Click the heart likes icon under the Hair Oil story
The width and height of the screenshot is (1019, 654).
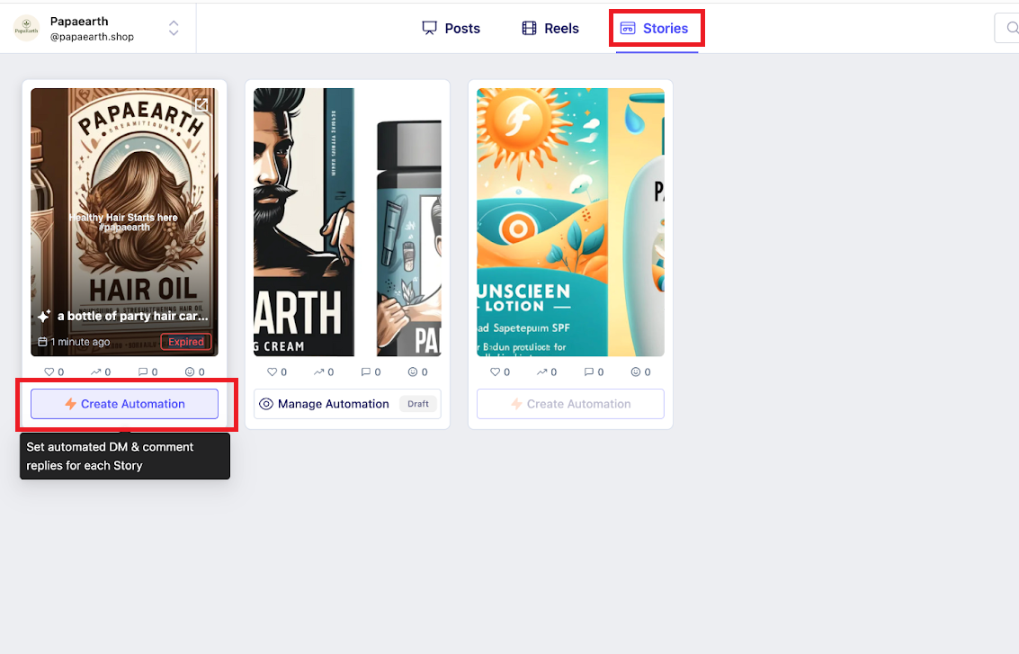pos(49,372)
